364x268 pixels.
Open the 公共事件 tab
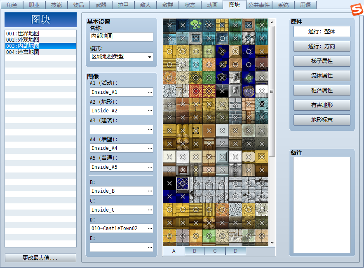coord(259,5)
